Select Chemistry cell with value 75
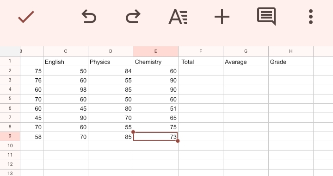 (156, 127)
